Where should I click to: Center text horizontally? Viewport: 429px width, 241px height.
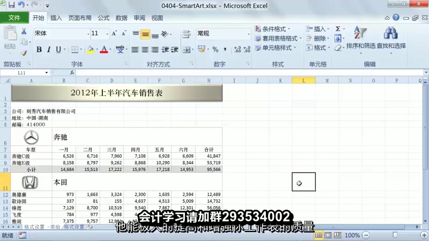coord(145,50)
